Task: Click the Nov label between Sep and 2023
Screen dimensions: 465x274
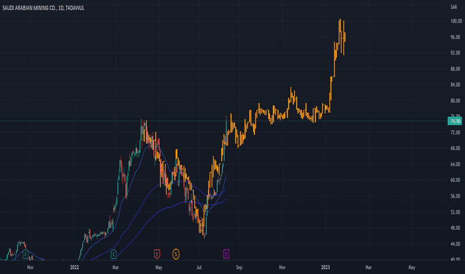Action: click(x=282, y=268)
